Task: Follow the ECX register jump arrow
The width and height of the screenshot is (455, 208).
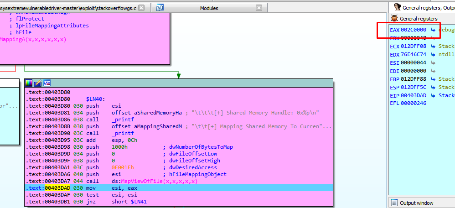Action: 433,46
